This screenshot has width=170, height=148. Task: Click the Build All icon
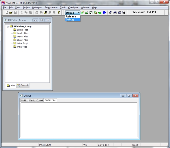[x=115, y=13]
